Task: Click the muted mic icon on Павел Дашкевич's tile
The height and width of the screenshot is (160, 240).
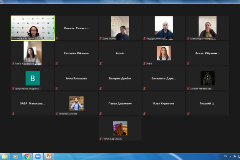Action: (x=101, y=114)
